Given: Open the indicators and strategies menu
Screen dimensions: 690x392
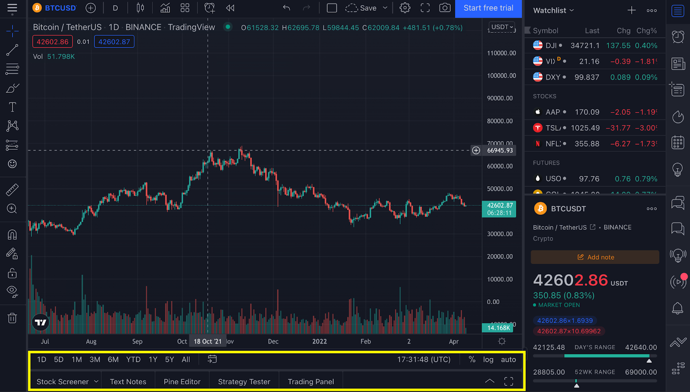Looking at the screenshot, I should click(165, 8).
